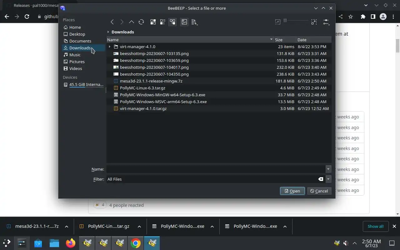The height and width of the screenshot is (250, 400).
Task: Open options for PollyMC-Lin tar.gz download
Action: pyautogui.click(x=139, y=227)
